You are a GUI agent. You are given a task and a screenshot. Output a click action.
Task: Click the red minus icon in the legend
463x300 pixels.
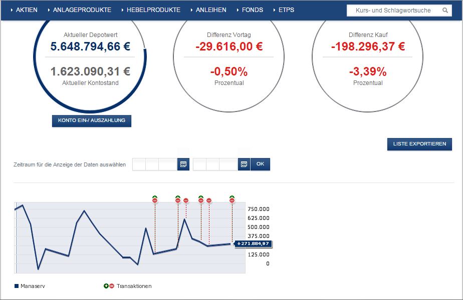point(112,286)
